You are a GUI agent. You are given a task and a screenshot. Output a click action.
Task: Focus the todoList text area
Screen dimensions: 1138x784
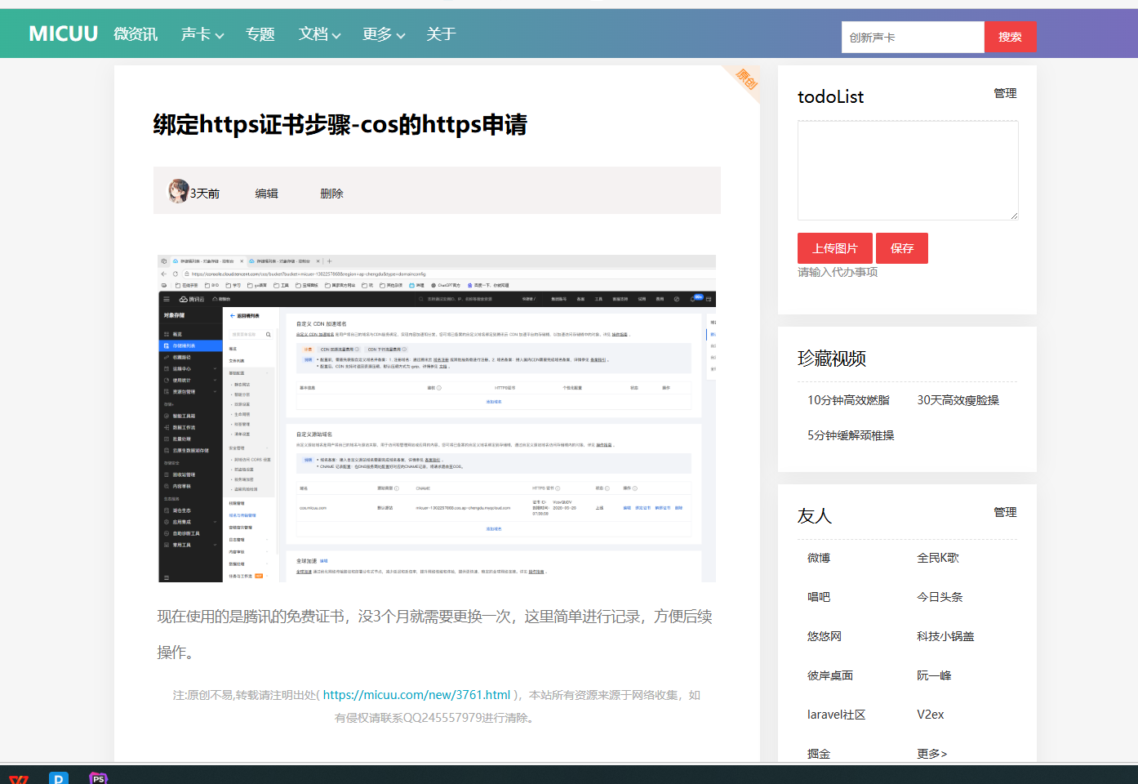point(907,171)
